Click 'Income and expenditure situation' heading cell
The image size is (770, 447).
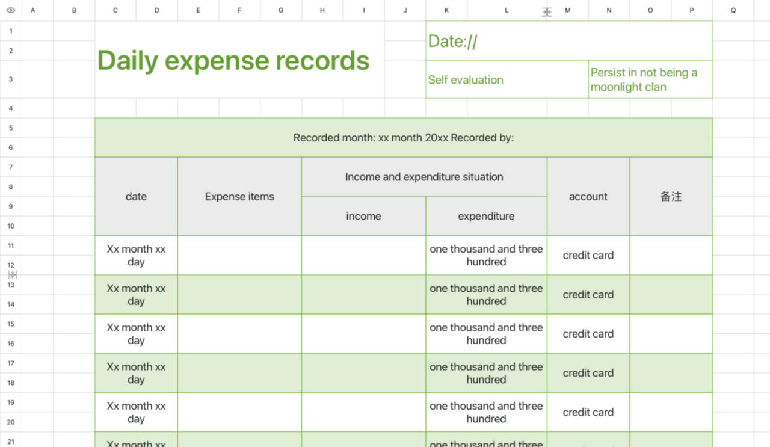coord(424,177)
